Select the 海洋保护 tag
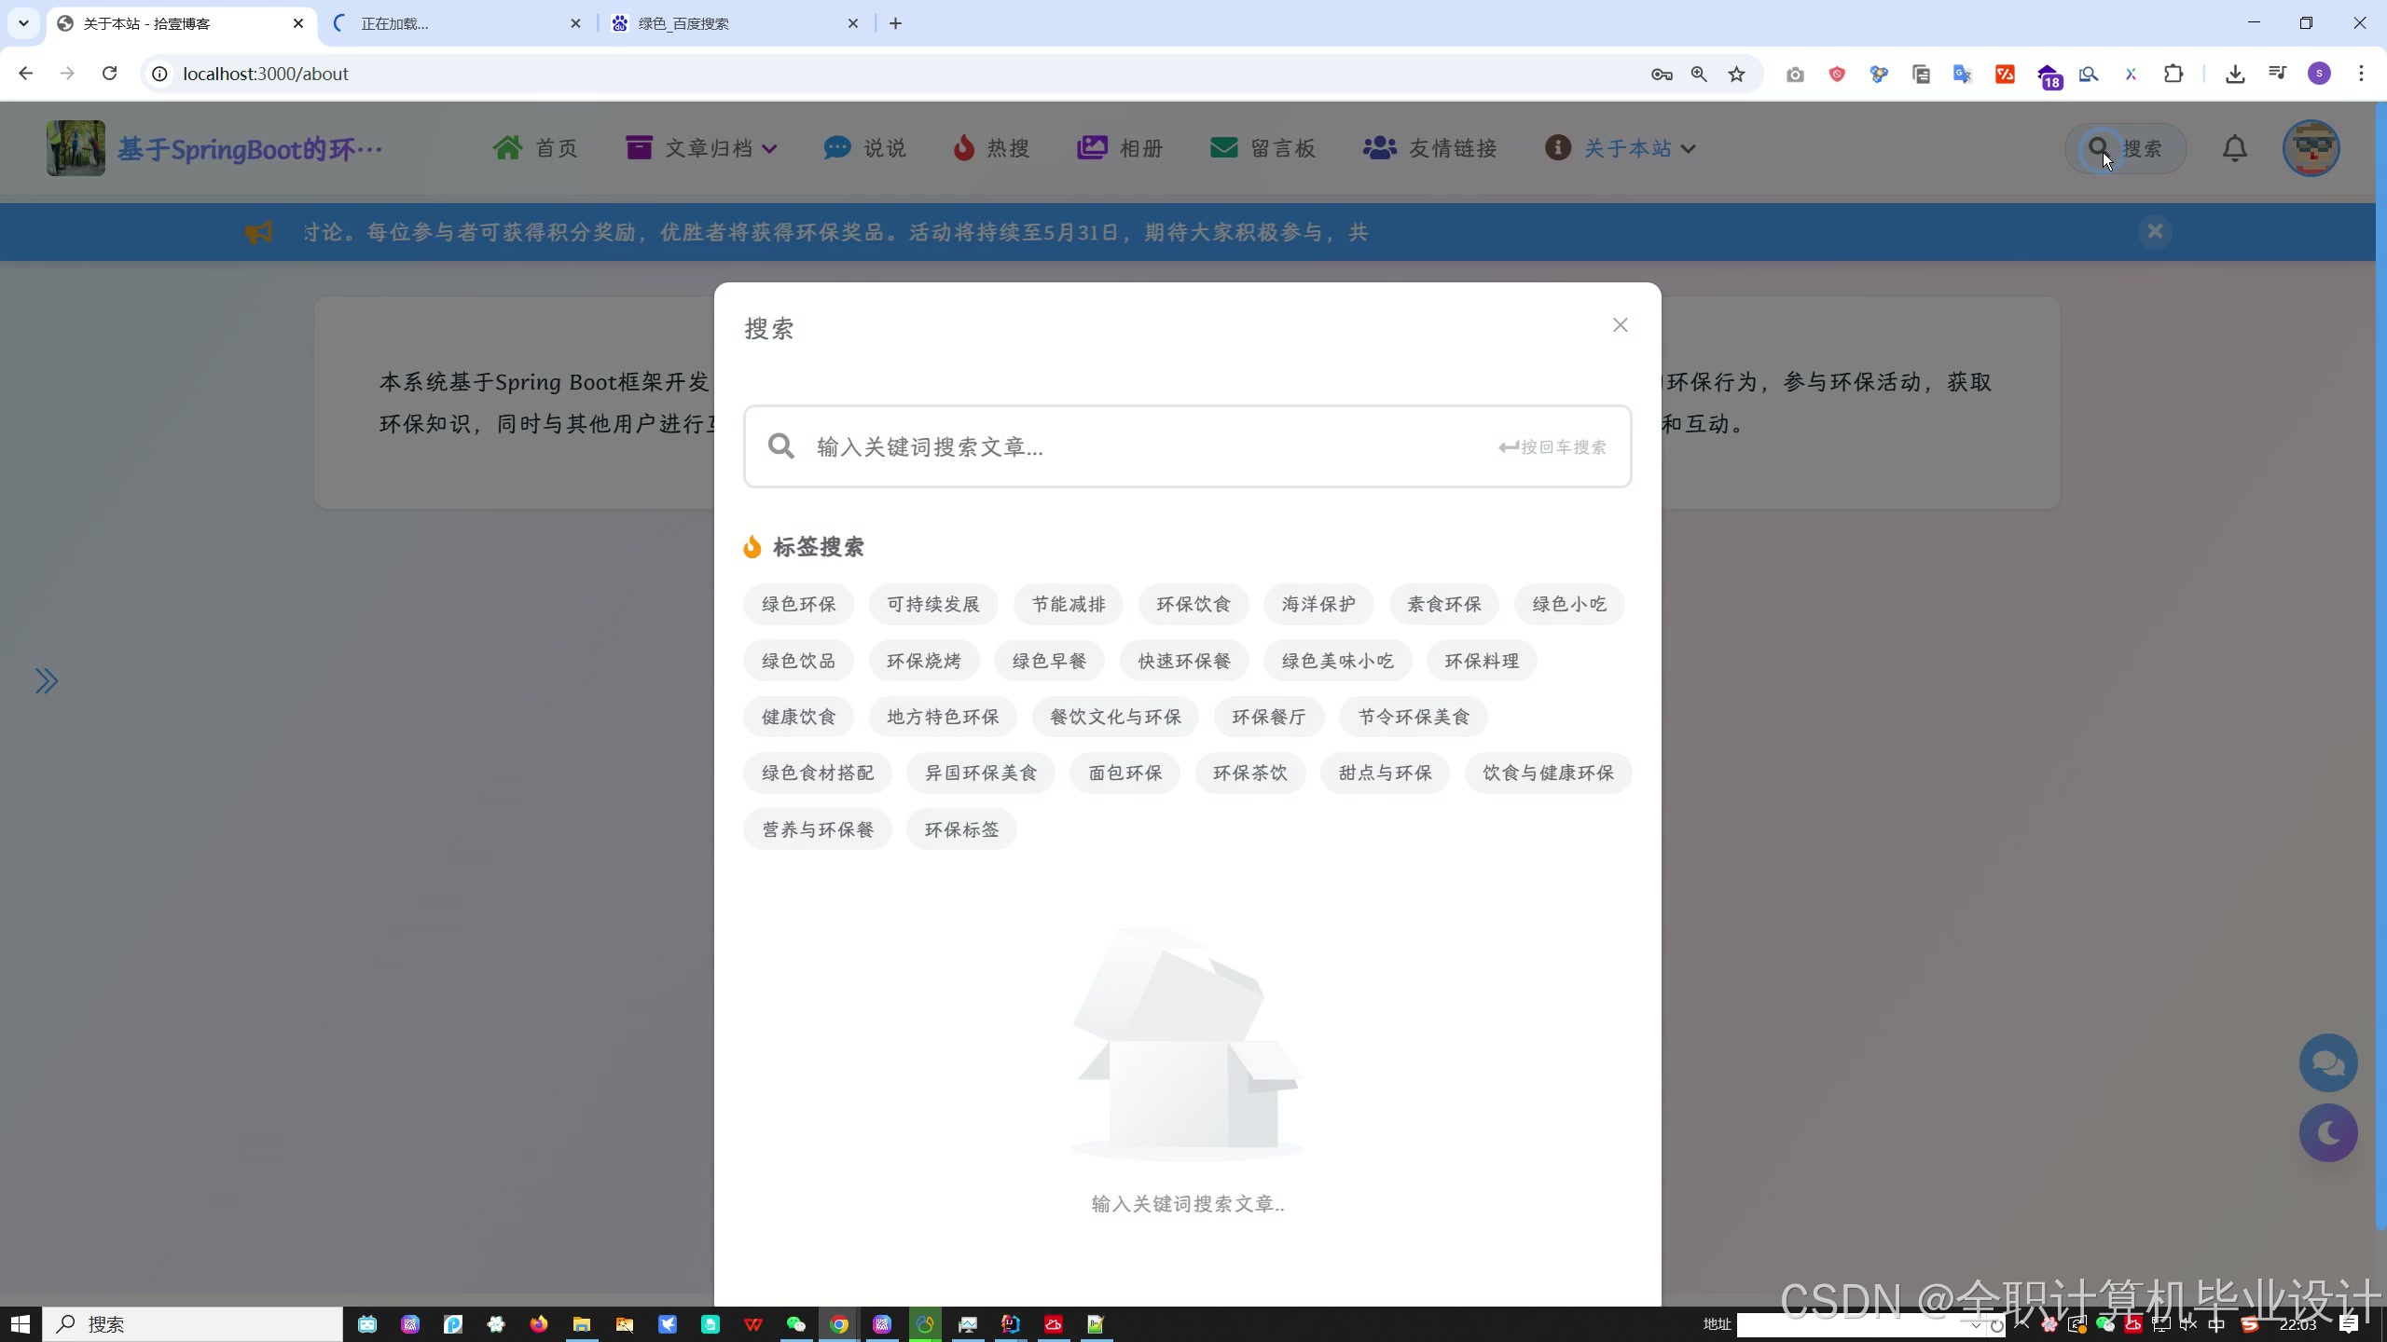This screenshot has height=1342, width=2387. coord(1318,604)
